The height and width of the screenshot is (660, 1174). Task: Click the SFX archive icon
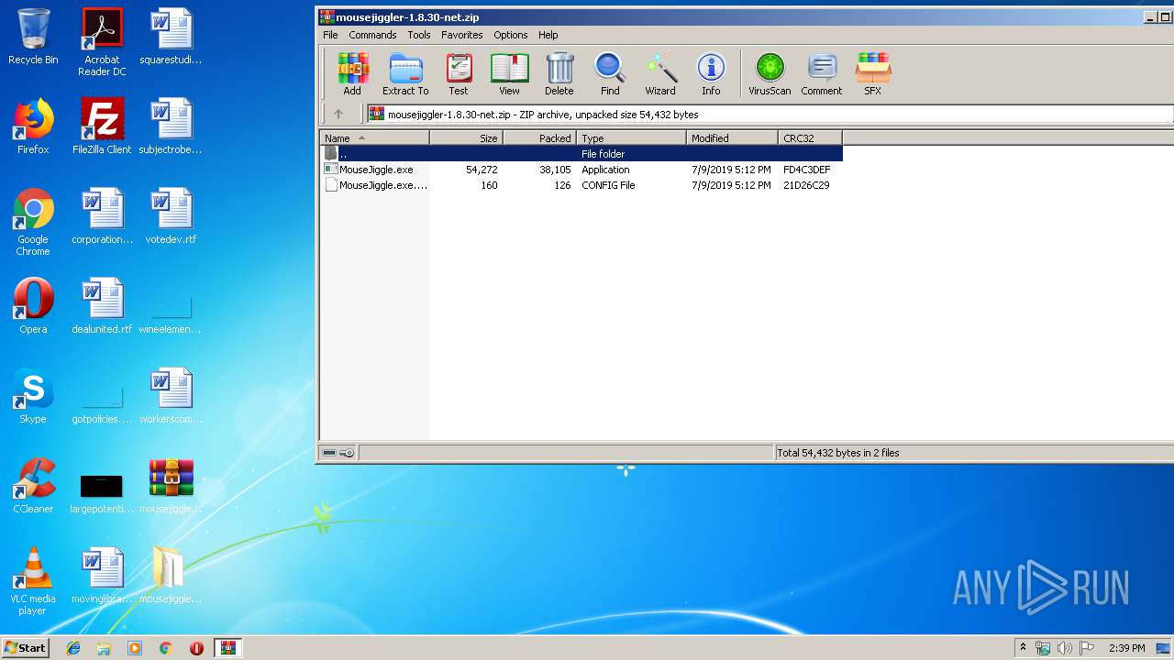pos(872,73)
